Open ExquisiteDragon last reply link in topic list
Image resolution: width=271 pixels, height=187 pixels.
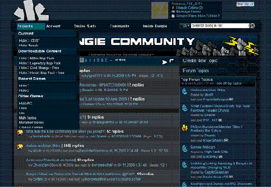coord(92,151)
